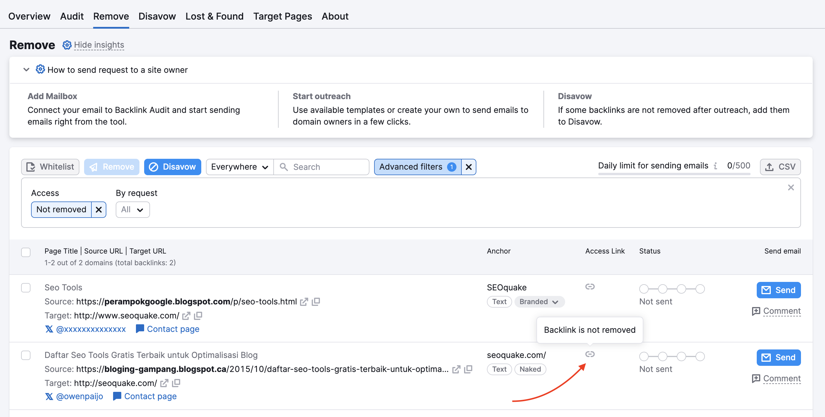The height and width of the screenshot is (417, 825).
Task: Switch to the Disavow tab
Action: pyautogui.click(x=157, y=16)
